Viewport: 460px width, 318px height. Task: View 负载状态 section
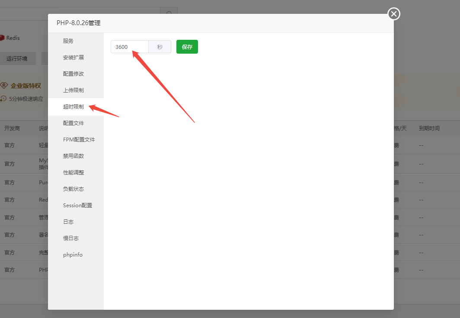[x=73, y=189]
